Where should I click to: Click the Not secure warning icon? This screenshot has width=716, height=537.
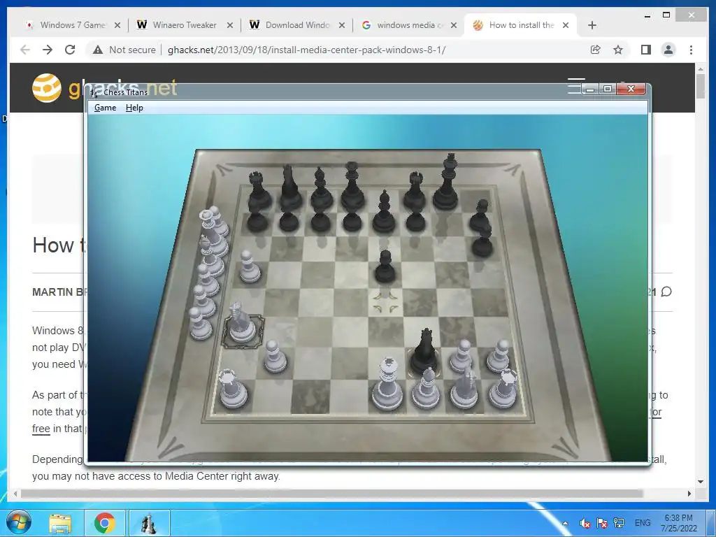98,50
